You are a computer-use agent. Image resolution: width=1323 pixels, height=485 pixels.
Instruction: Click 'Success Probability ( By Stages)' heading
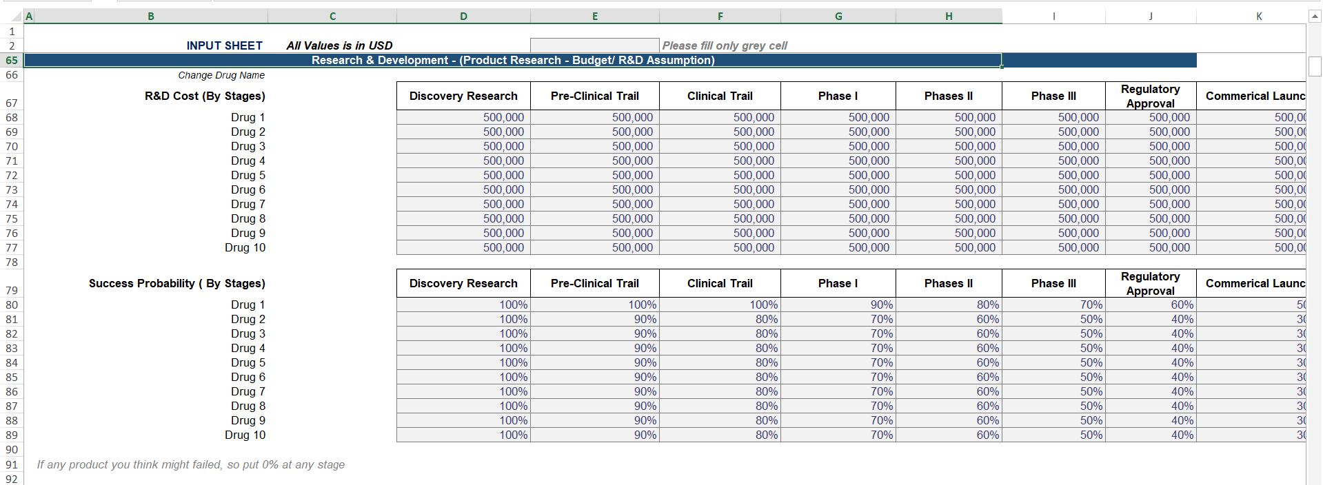[x=176, y=283]
